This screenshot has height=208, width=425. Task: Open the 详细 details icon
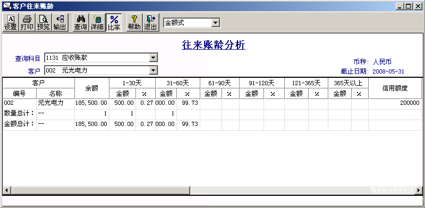point(97,23)
